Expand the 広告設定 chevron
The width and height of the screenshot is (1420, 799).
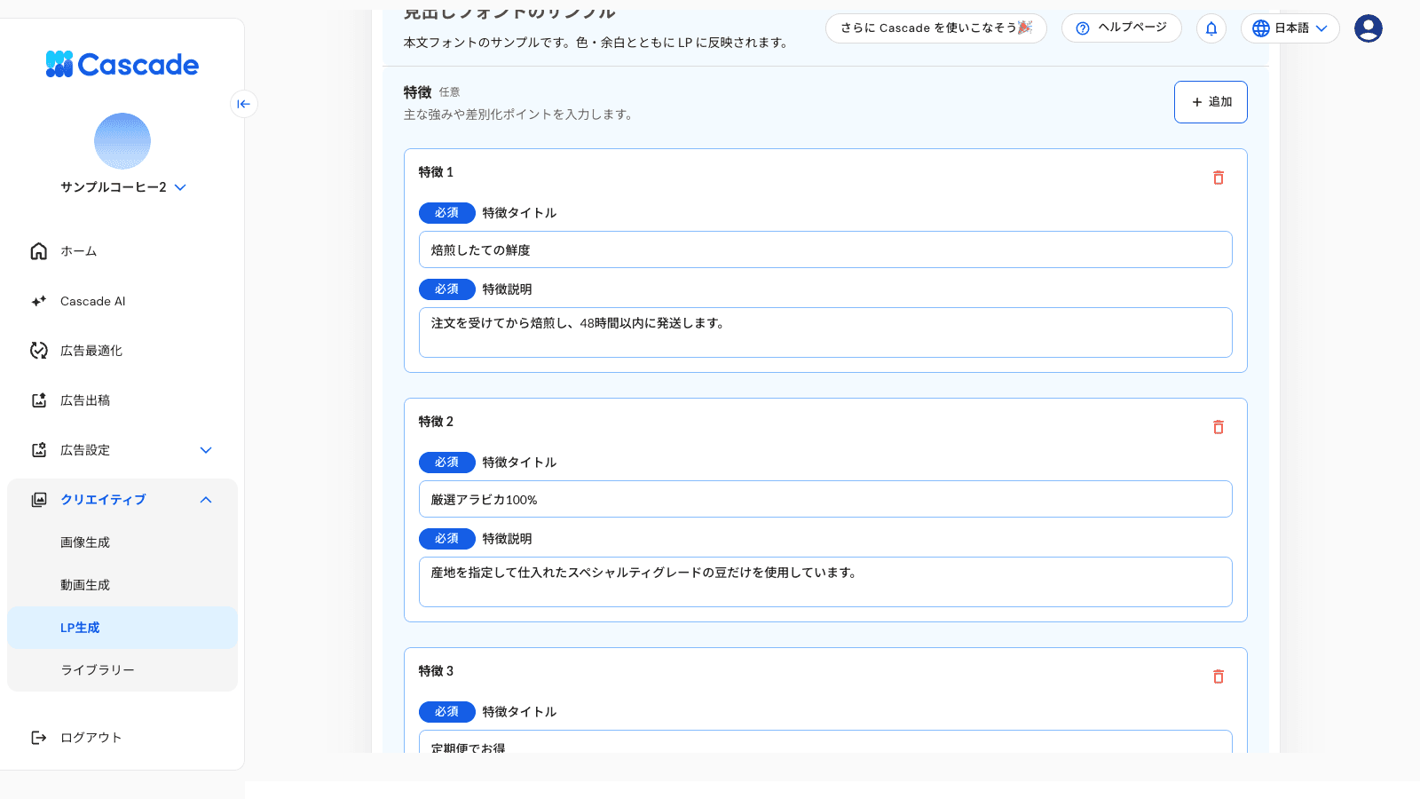[206, 450]
